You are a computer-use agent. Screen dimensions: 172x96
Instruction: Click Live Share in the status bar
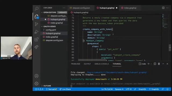point(65,89)
